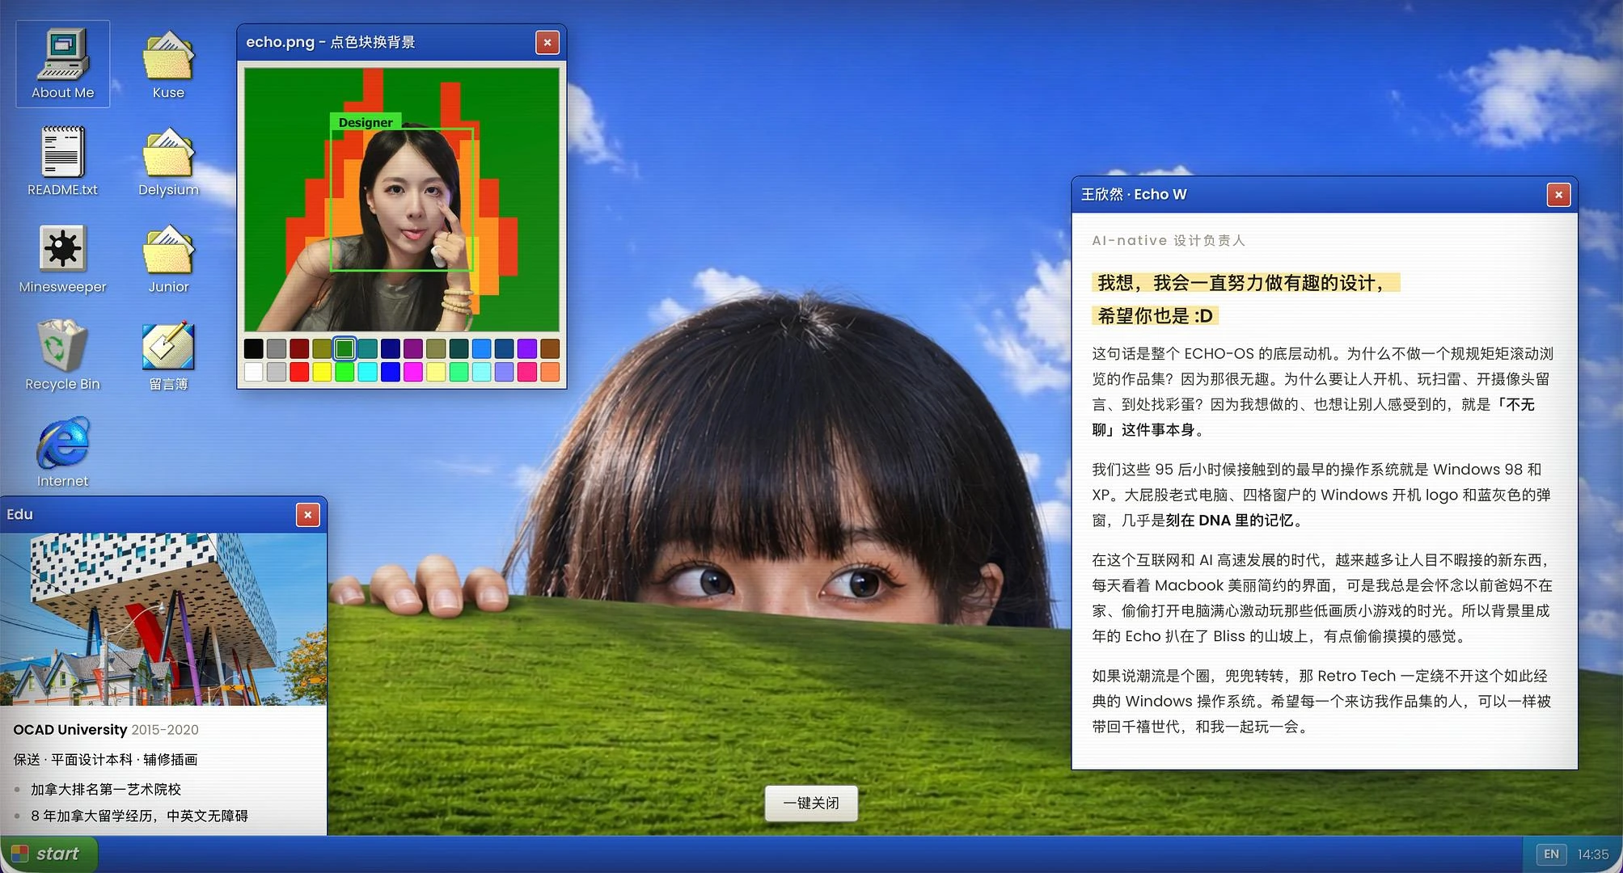Screen dimensions: 1623x873
Task: Select the white color swatch
Action: click(x=254, y=372)
